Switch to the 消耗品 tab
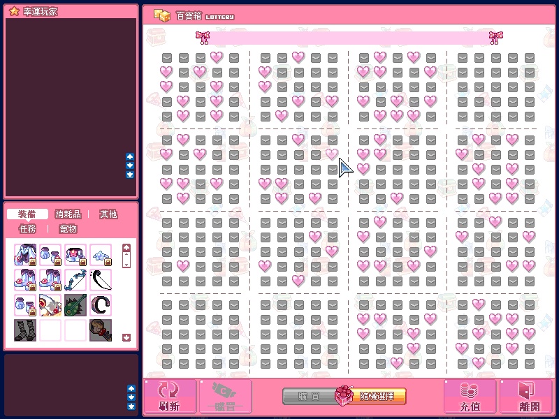This screenshot has width=559, height=419. coord(68,214)
